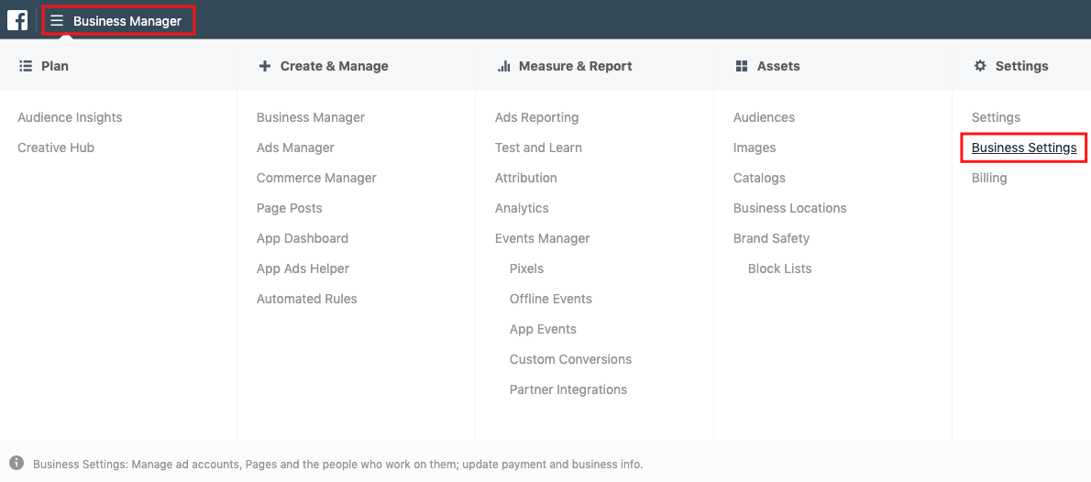Open Business Settings link
Screen dimensions: 1091x482
pos(1024,148)
